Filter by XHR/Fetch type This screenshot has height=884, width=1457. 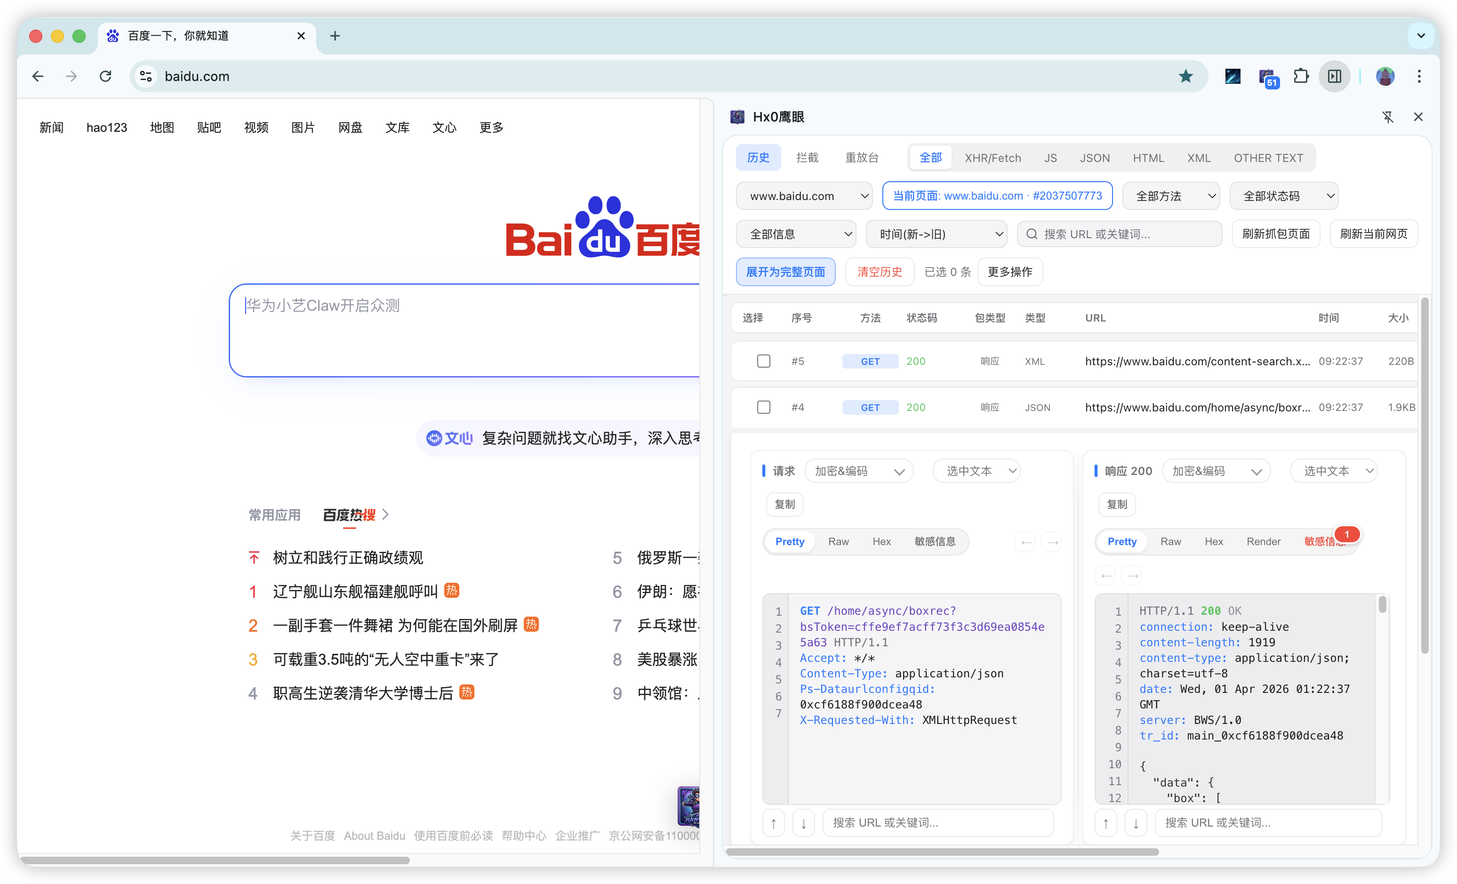(993, 158)
